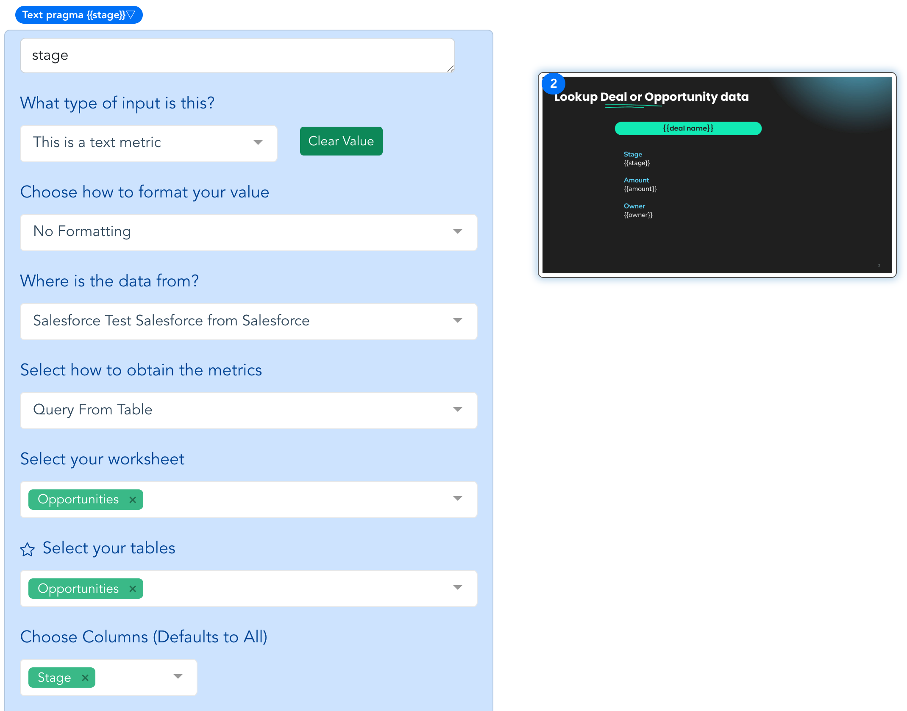Expand the Choose Columns selector arrow
Viewport: 907px width, 711px height.
(178, 677)
